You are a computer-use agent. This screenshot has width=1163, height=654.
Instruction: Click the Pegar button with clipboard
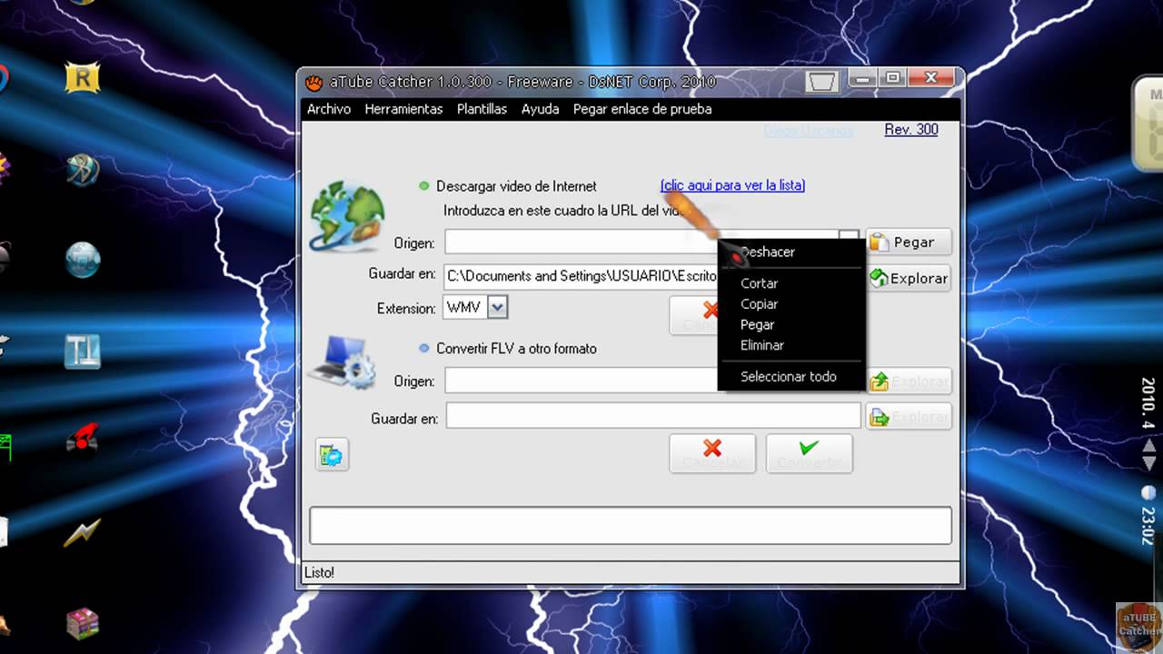click(x=909, y=242)
